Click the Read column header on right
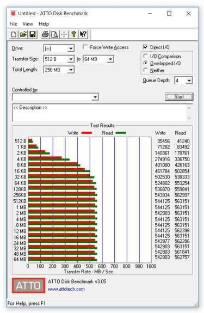Screen dimensions: 204x313 pos(180,133)
